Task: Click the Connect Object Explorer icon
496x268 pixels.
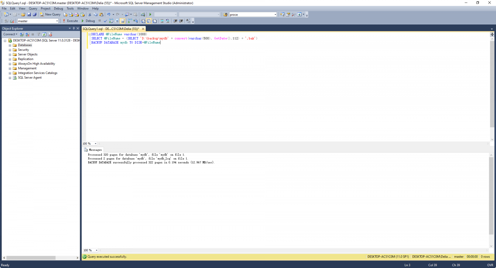Action: (21, 34)
